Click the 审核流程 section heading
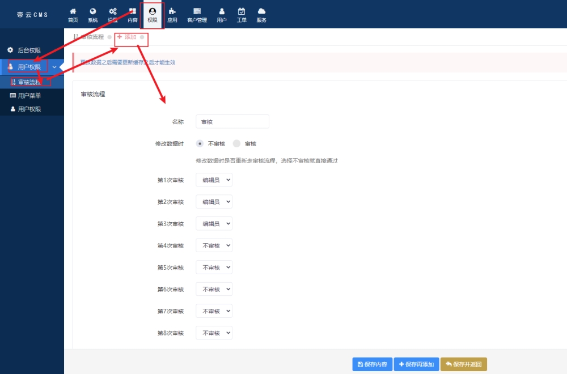The image size is (567, 374). [93, 94]
